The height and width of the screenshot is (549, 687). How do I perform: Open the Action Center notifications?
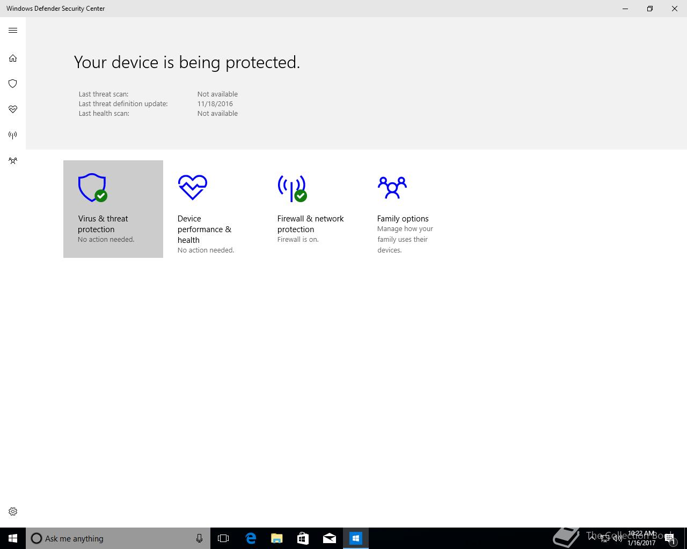coord(670,538)
